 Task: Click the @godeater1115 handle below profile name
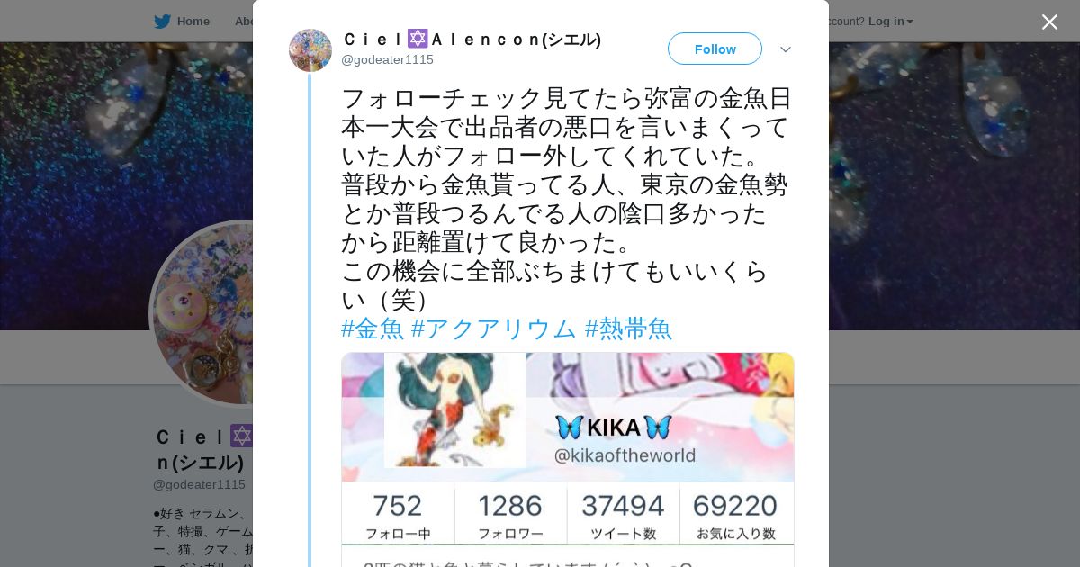click(199, 484)
